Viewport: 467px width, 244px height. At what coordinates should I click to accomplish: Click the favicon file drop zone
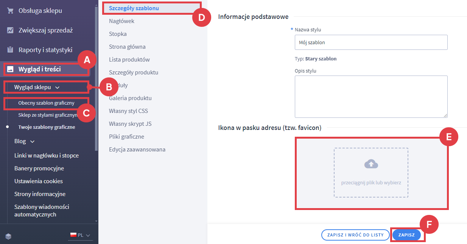click(371, 173)
